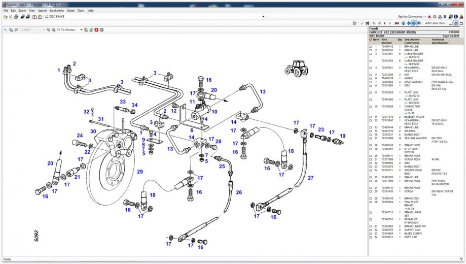Check the box for item 1 Brake Line
The height and width of the screenshot is (264, 466).
click(371, 47)
